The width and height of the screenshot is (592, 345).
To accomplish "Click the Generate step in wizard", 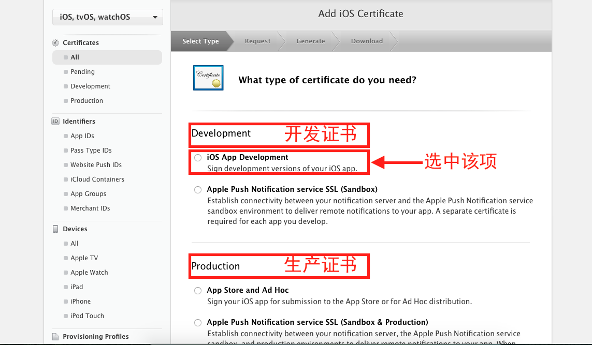I will tap(311, 41).
